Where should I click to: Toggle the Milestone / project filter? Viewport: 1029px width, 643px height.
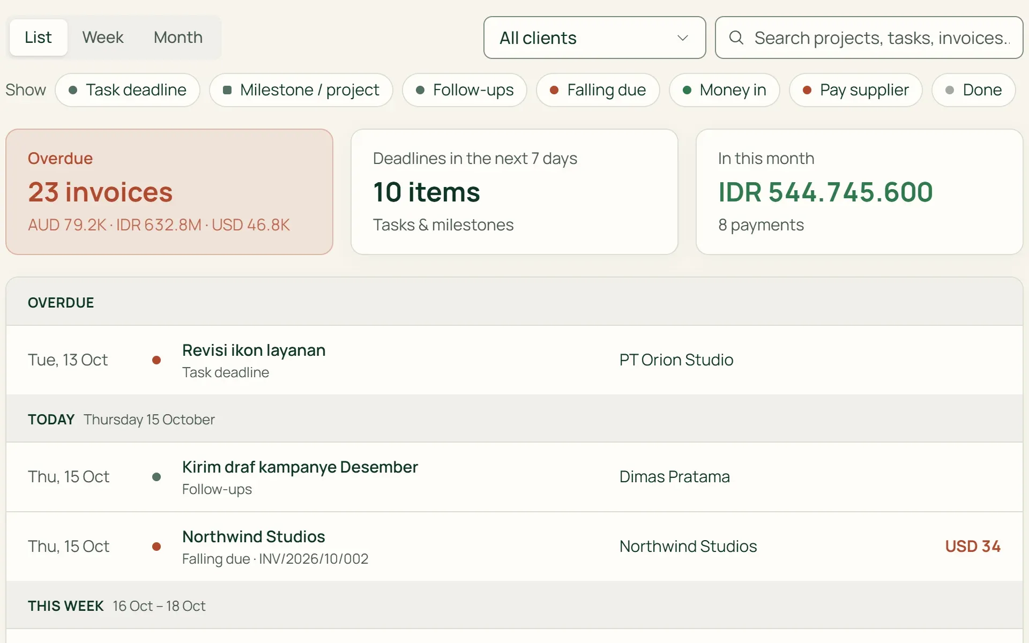click(301, 90)
